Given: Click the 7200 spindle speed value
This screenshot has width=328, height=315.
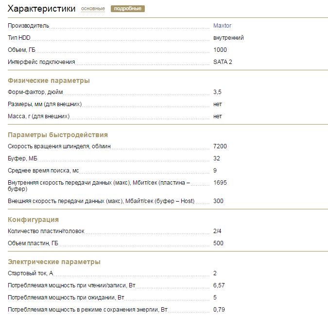Looking at the screenshot, I should (x=220, y=146).
